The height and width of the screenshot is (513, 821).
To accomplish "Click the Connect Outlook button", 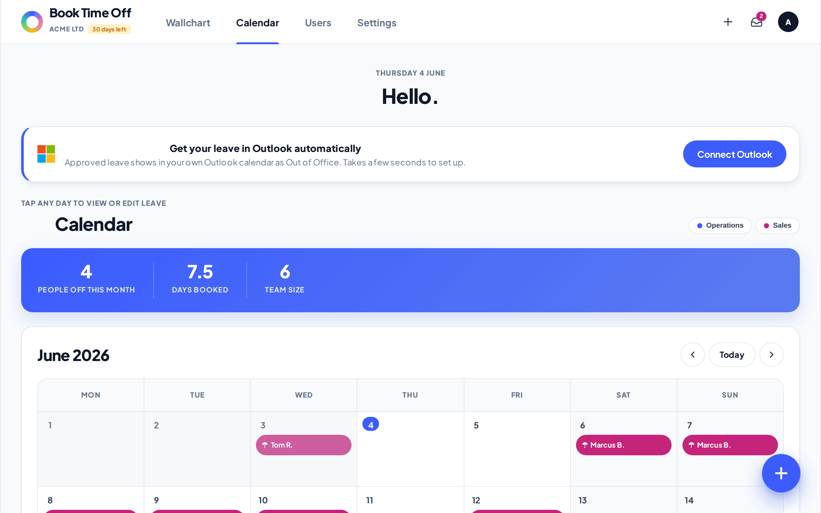I will click(x=734, y=154).
